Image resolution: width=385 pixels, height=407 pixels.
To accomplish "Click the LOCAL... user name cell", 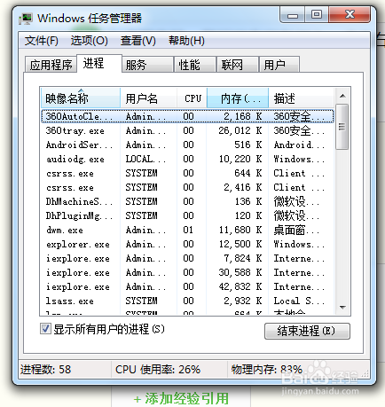I will click(x=145, y=159).
